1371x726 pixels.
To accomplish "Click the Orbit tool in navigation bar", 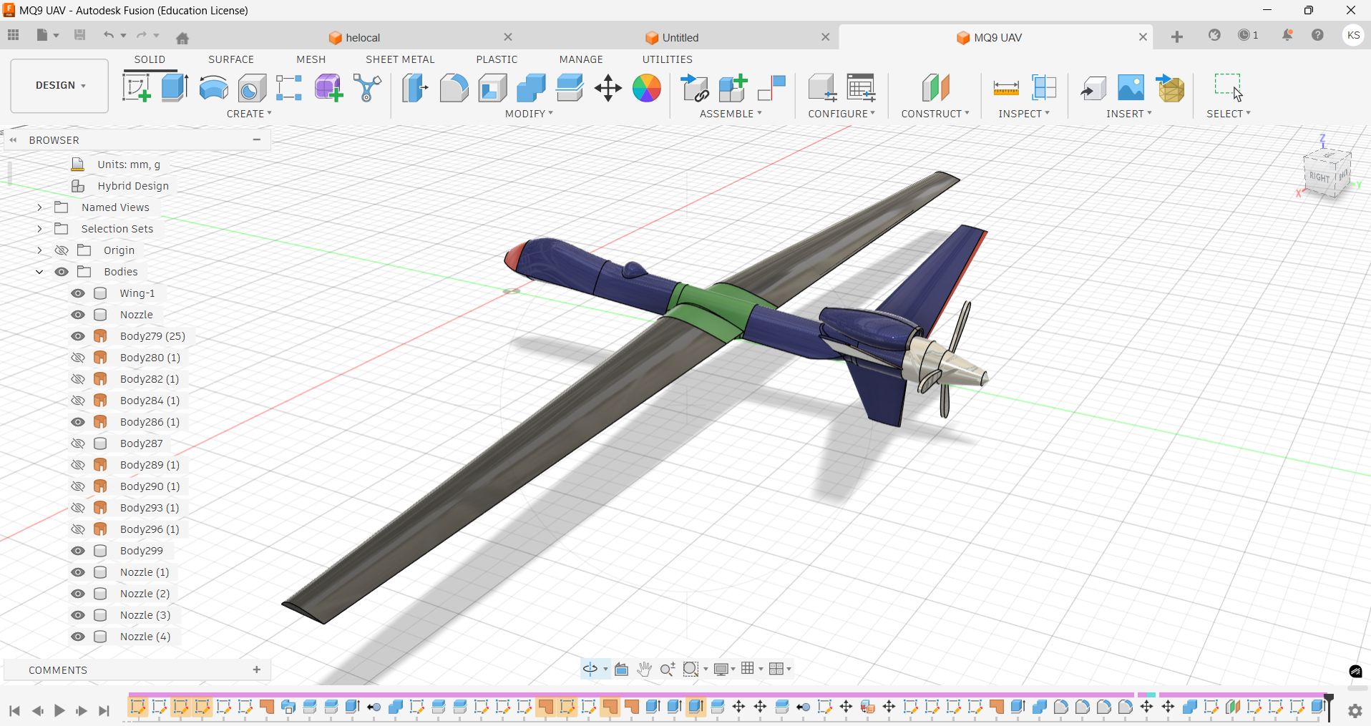I will [x=590, y=669].
